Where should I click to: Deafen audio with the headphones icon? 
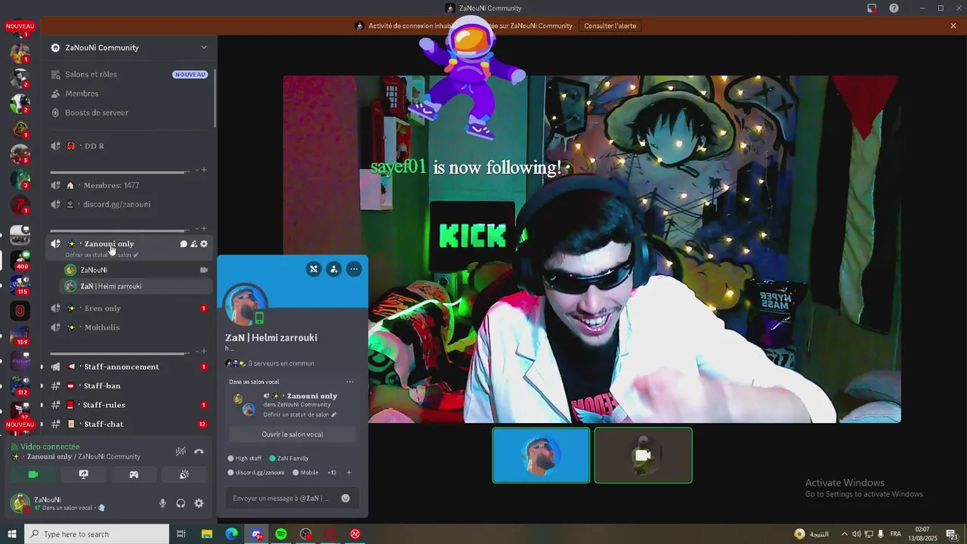(x=181, y=503)
